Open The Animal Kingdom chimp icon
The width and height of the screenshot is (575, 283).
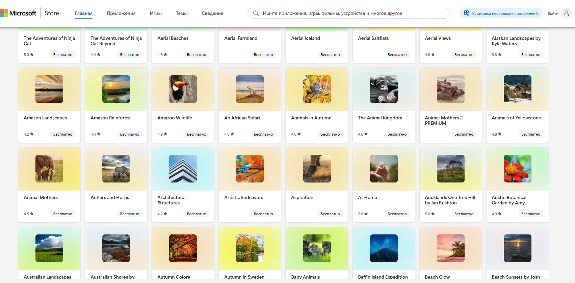click(384, 89)
